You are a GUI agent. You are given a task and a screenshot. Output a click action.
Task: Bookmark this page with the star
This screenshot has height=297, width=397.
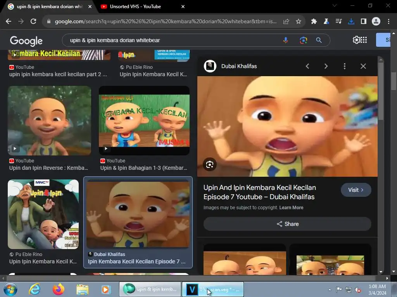299,22
